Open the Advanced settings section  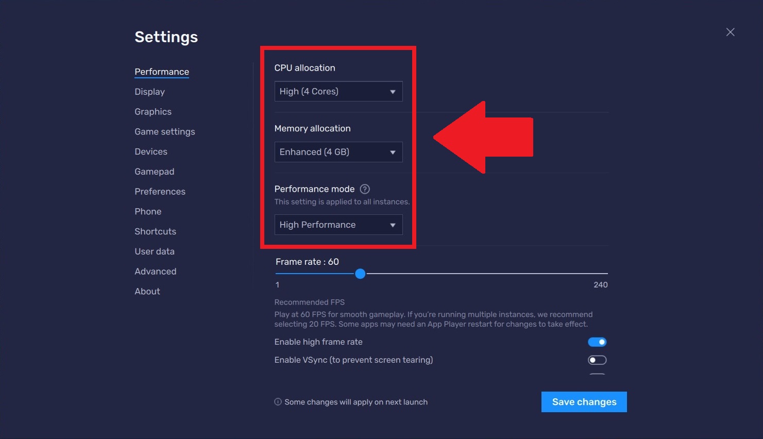click(155, 271)
